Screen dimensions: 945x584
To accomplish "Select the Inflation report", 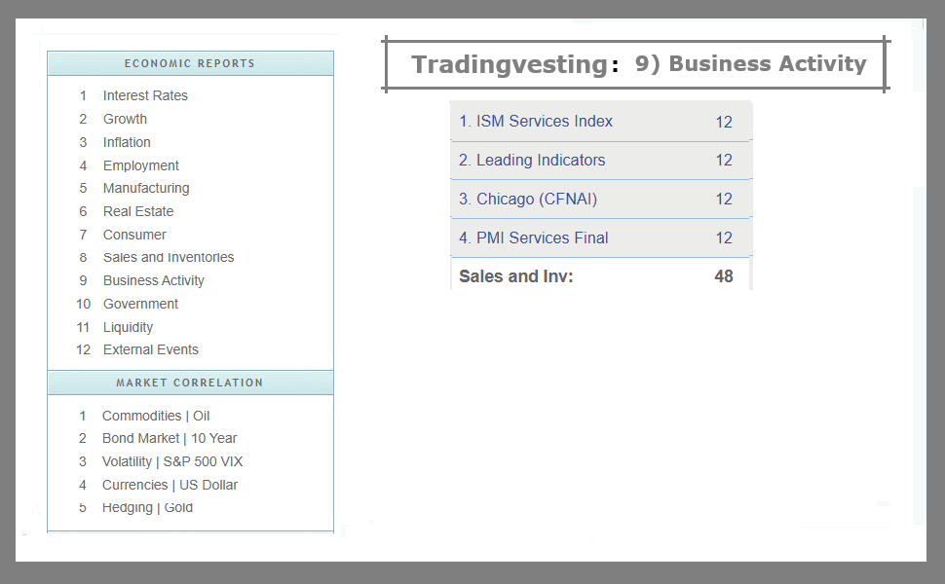I will coord(127,142).
